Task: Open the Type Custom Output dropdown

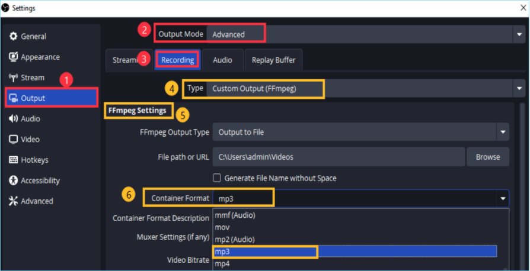Action: pos(518,89)
